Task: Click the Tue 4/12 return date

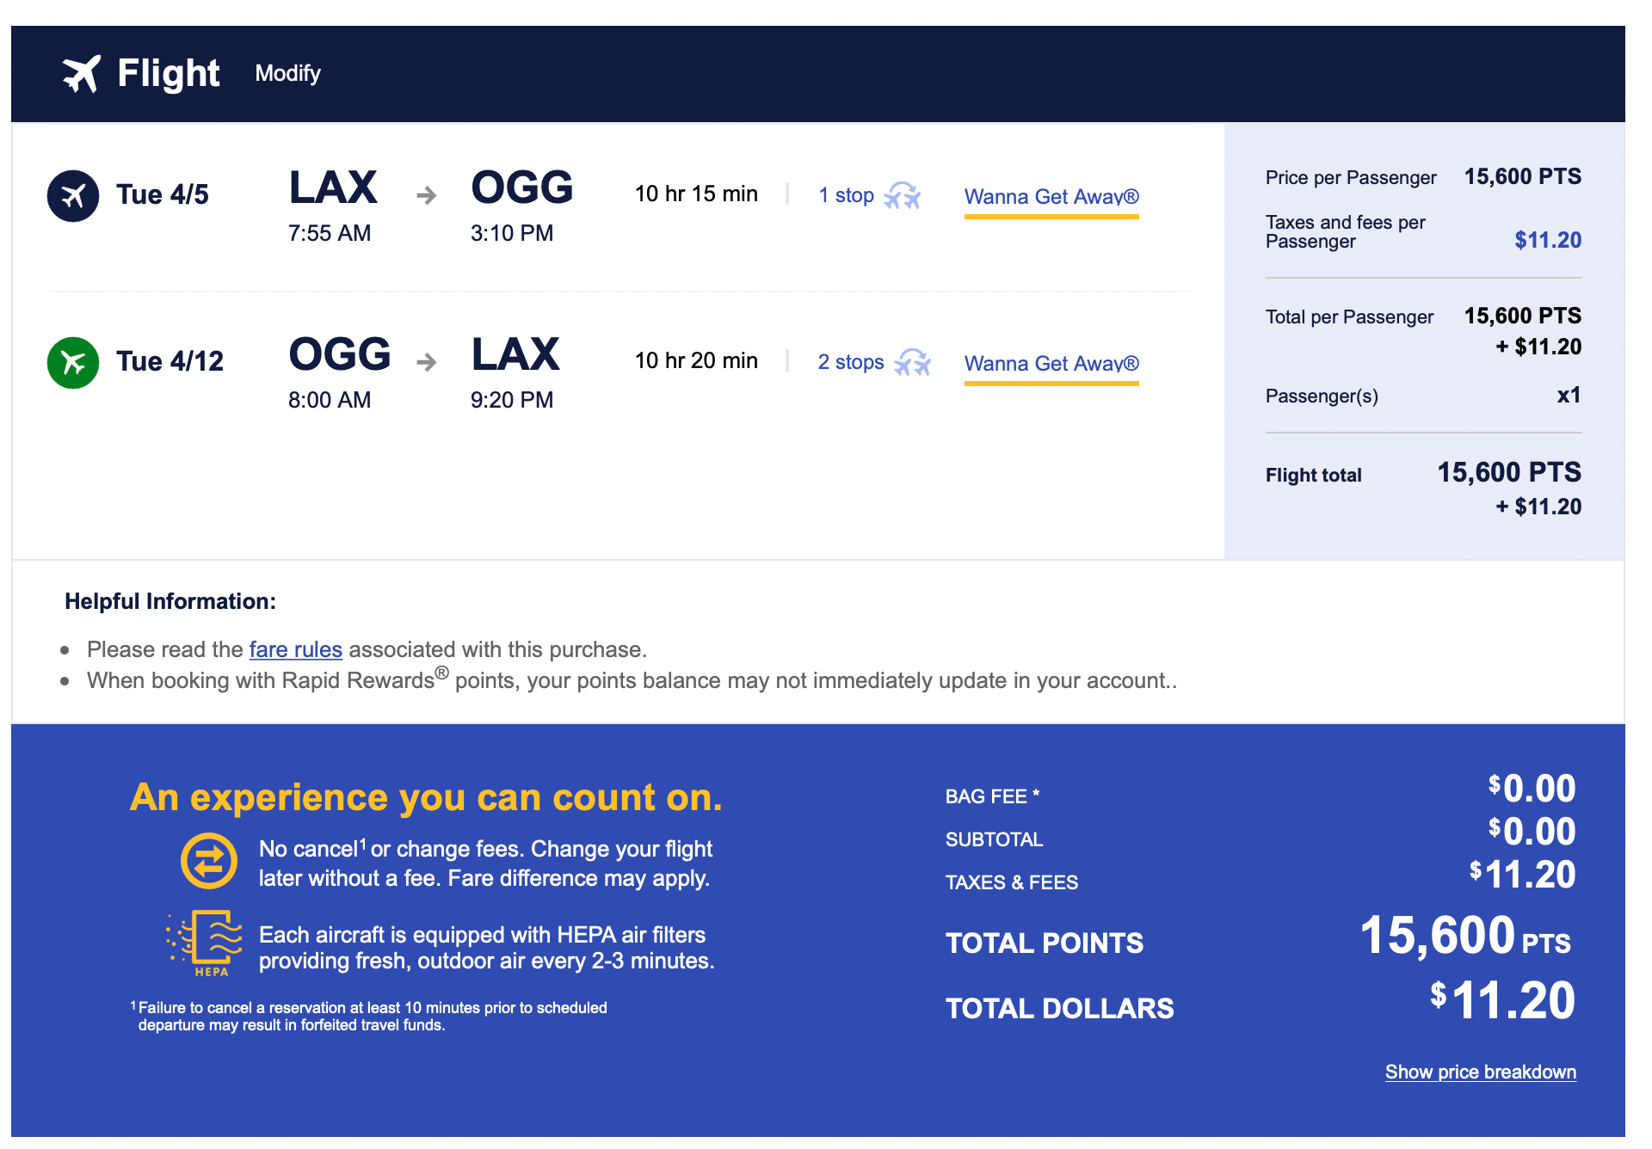Action: (170, 362)
